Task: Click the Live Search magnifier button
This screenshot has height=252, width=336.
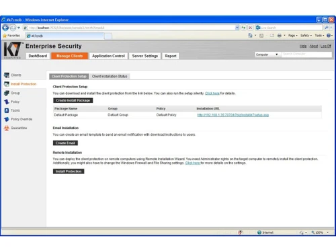Action: click(x=327, y=28)
